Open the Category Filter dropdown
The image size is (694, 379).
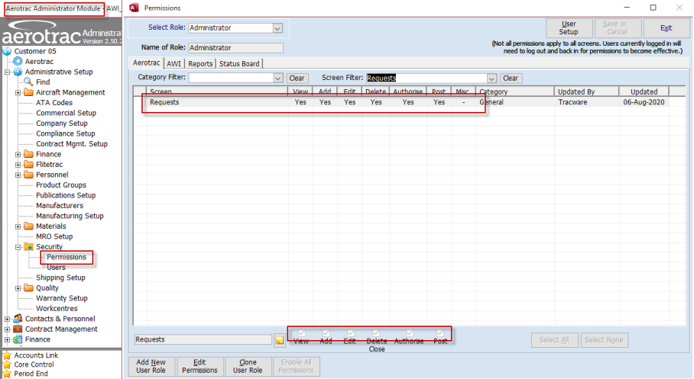(278, 78)
